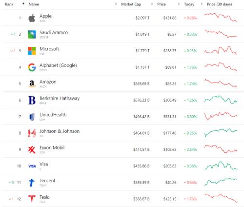Click the Tesla logo icon
The height and width of the screenshot is (207, 244).
[x=32, y=199]
